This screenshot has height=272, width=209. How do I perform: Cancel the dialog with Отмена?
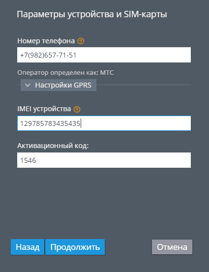coord(172,247)
